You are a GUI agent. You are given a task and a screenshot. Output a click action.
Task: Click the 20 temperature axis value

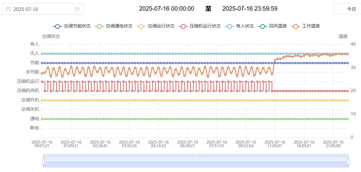tap(353, 91)
